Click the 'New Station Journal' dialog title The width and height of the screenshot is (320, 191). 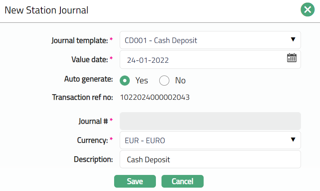coord(47,10)
